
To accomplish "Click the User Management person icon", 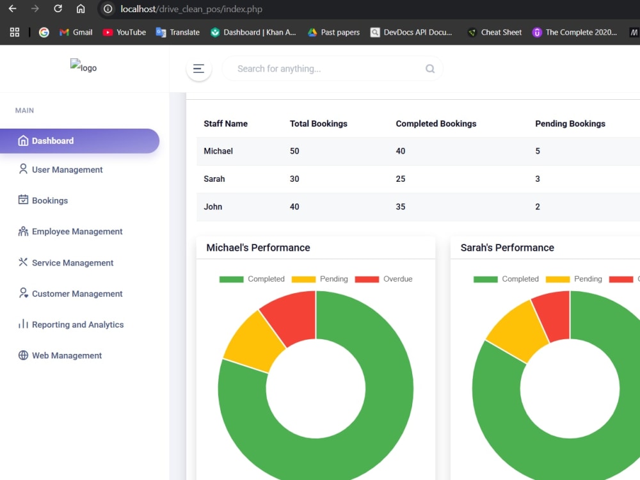I will coord(23,169).
